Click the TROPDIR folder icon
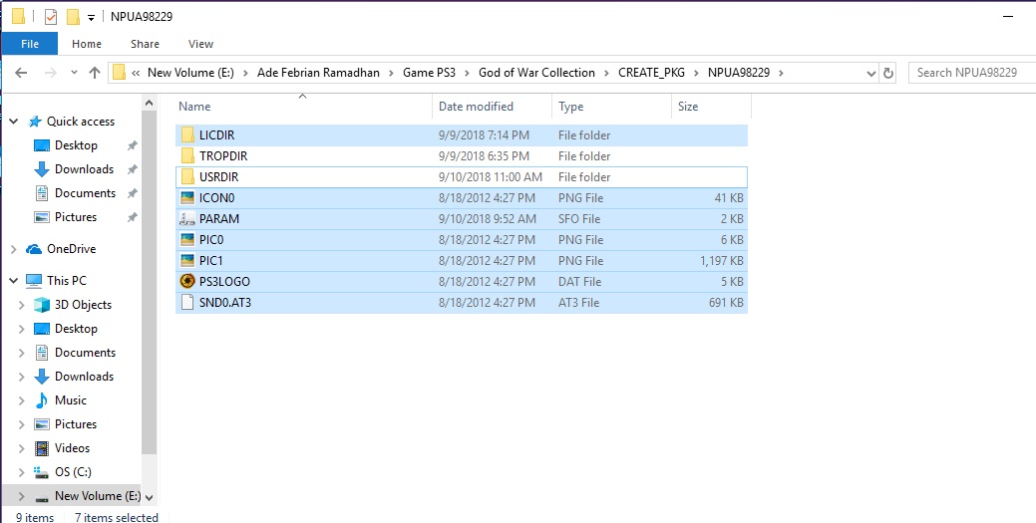 187,155
